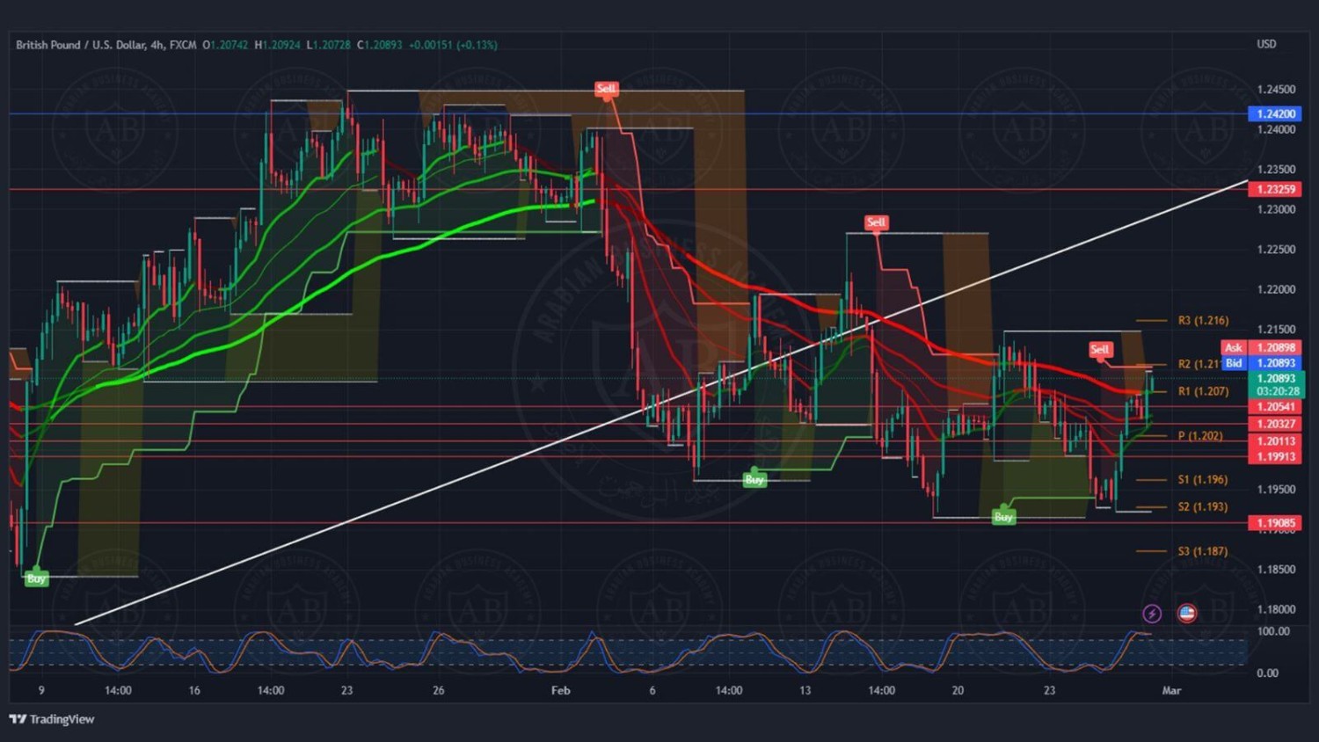The width and height of the screenshot is (1319, 742).
Task: Click the R3 (1.216) pivot label
Action: (x=1203, y=321)
